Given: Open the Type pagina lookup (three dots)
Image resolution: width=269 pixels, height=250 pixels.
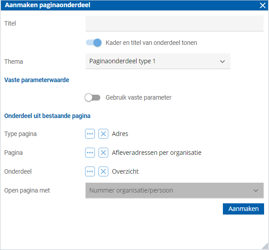Looking at the screenshot, I should 90,134.
